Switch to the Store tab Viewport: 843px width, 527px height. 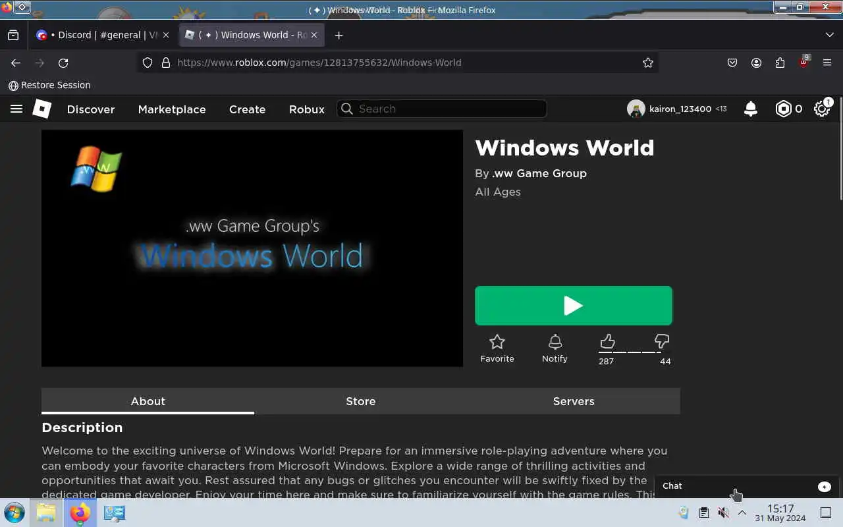tap(361, 401)
